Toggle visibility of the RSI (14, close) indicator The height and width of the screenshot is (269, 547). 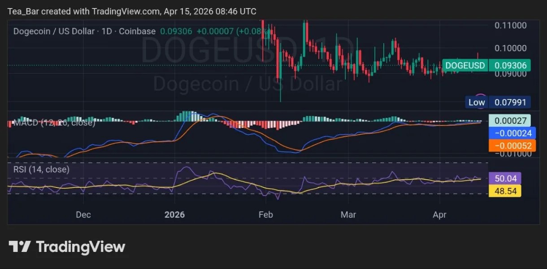coord(40,169)
